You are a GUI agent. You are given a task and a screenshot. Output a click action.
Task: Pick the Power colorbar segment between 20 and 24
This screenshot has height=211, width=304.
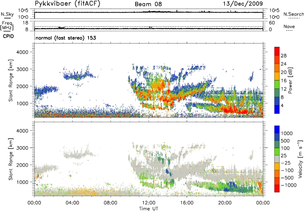277,68
